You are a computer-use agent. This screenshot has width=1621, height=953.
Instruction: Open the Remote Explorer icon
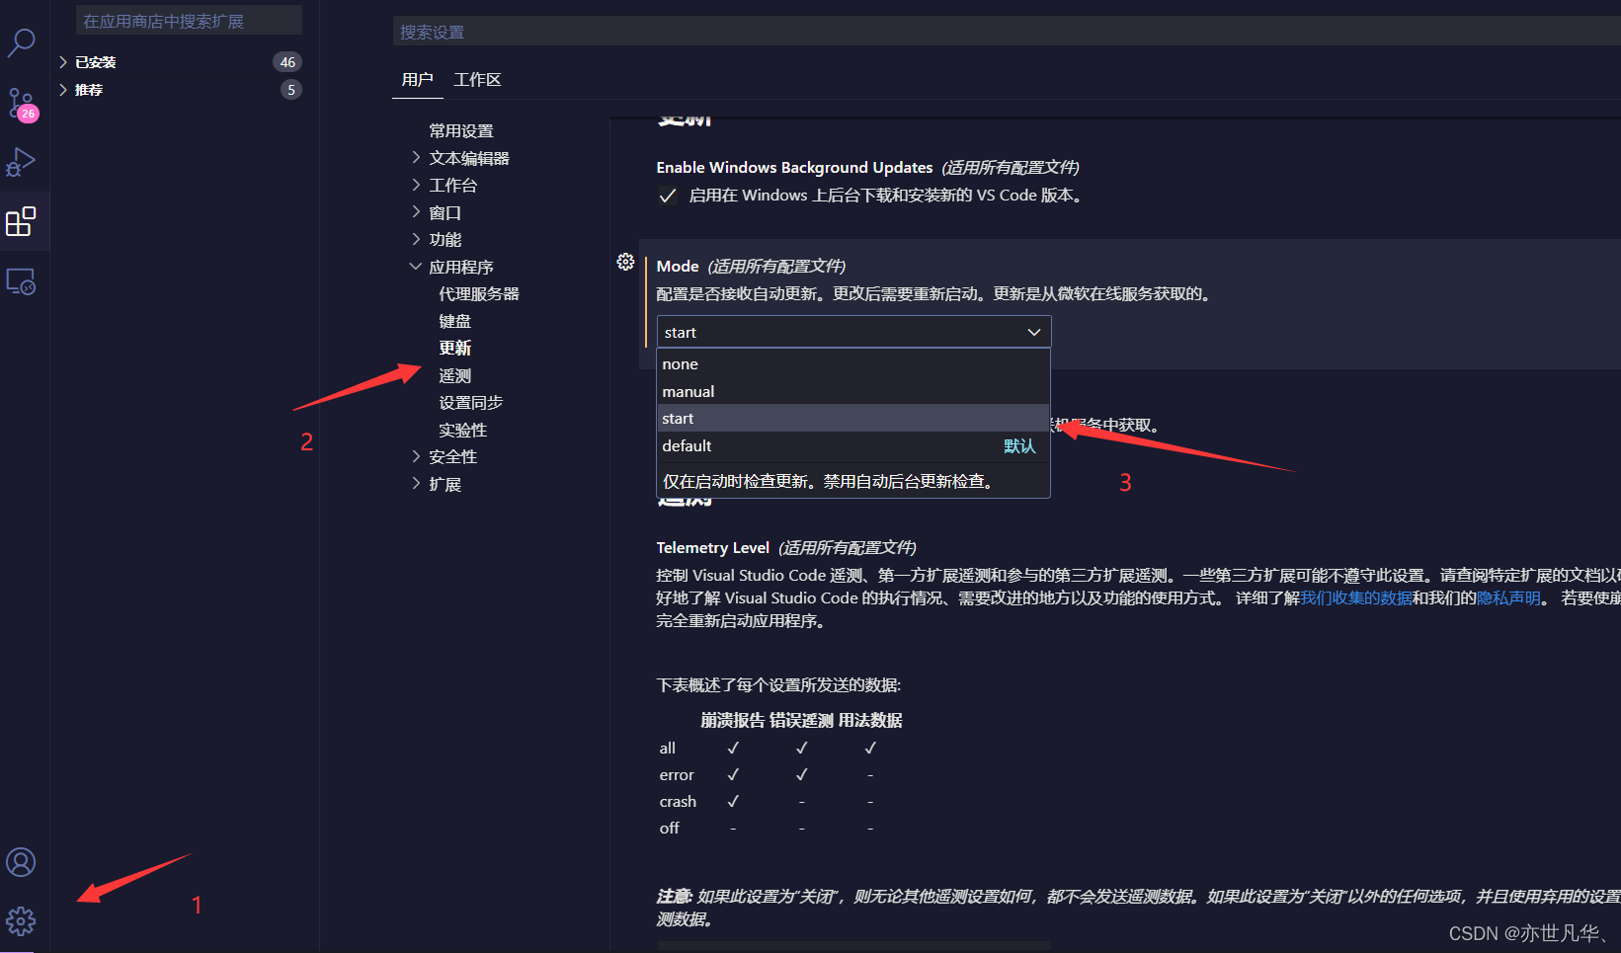[x=21, y=282]
